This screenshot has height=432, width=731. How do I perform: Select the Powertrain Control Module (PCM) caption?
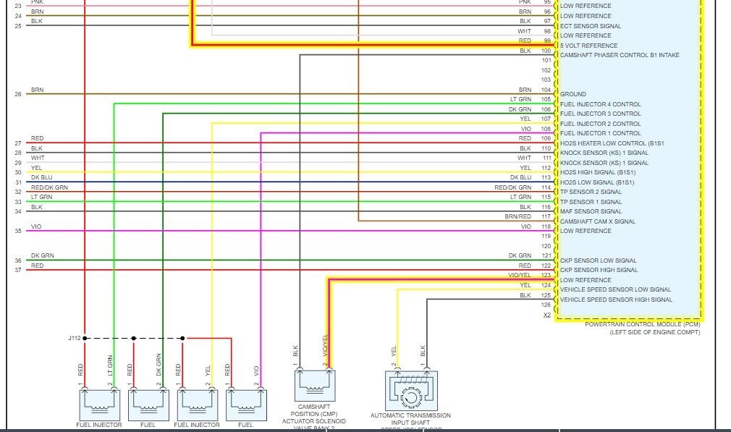click(643, 324)
